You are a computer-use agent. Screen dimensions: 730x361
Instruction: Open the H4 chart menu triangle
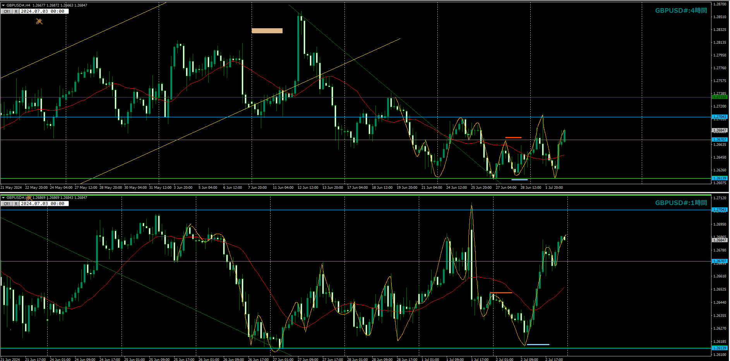coord(3,5)
